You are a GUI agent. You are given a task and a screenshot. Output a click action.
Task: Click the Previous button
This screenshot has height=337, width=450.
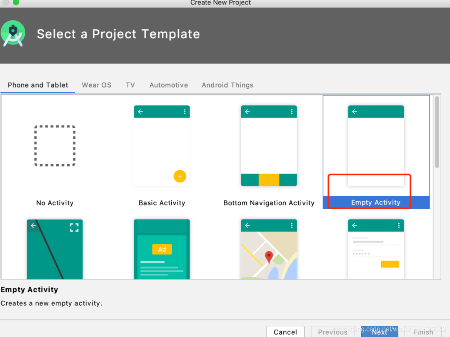point(332,332)
